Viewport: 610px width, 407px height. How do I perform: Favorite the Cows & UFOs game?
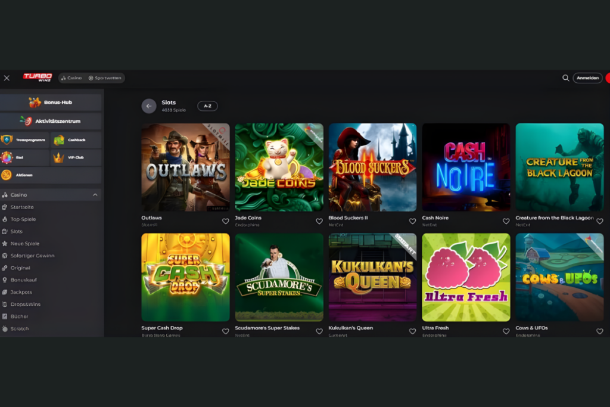point(599,331)
